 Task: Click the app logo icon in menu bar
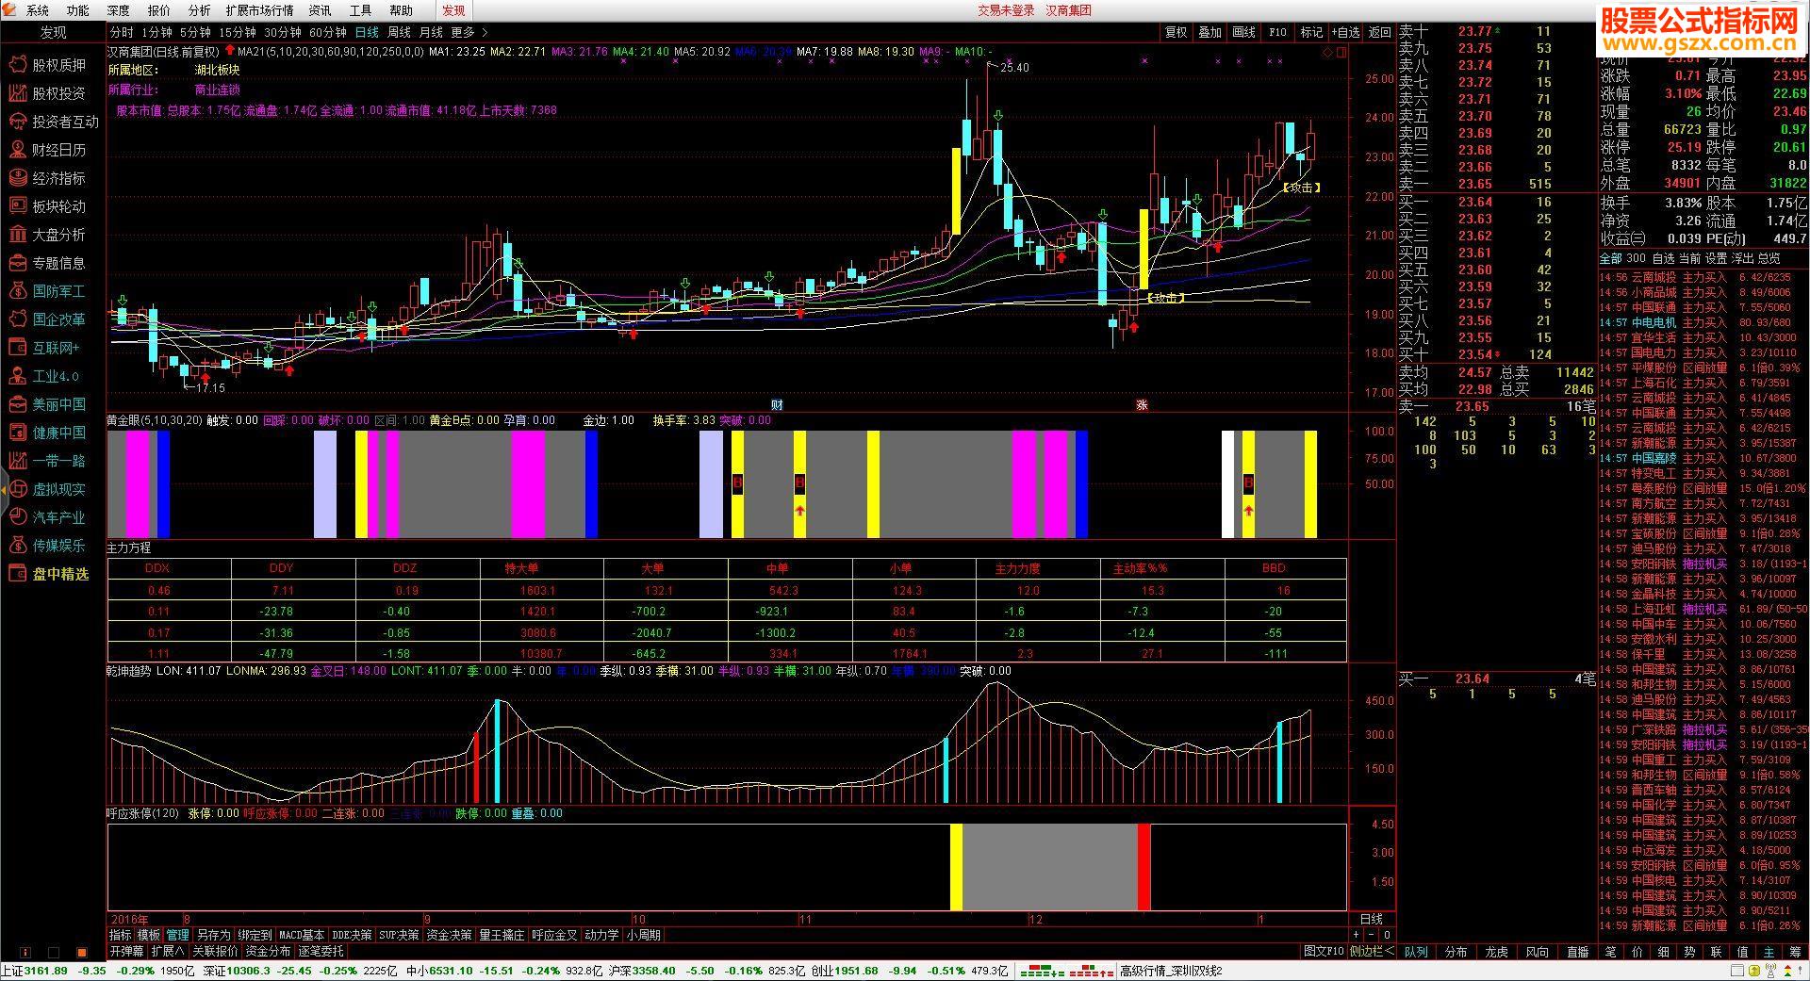point(10,10)
